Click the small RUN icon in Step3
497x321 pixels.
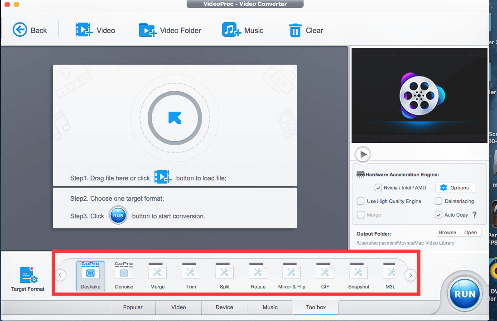click(x=118, y=215)
